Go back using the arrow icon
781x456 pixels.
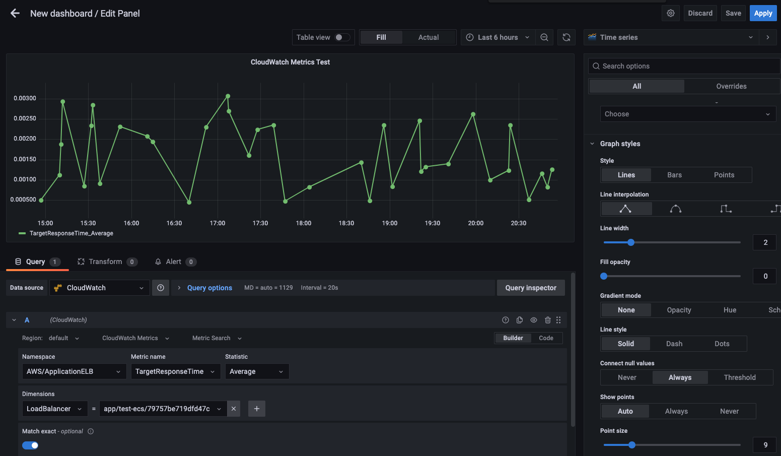[15, 14]
